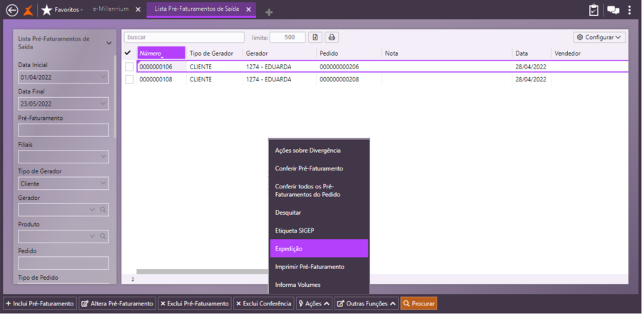Choose Conferir todos os Pré-Faturamentos do Pedido
642x314 pixels.
[320, 191]
